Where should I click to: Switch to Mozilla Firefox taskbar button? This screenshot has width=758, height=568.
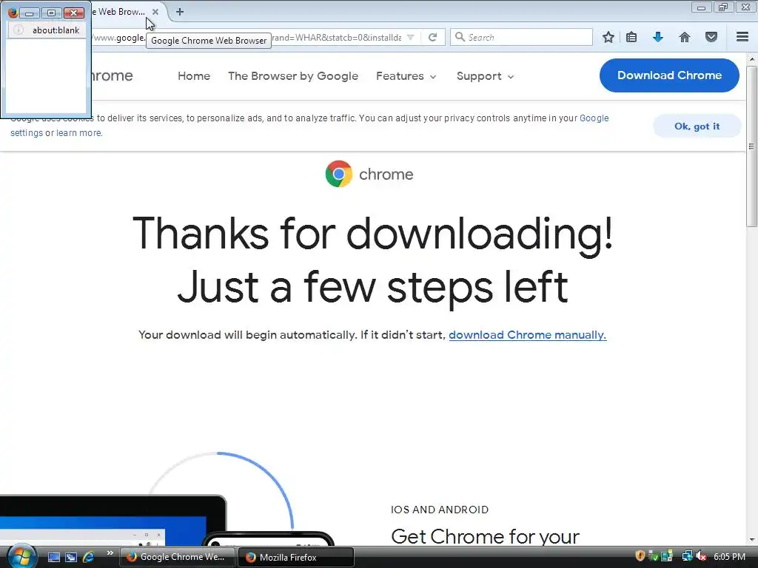[x=296, y=557]
